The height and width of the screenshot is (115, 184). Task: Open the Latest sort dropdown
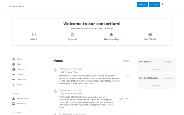(x=127, y=61)
